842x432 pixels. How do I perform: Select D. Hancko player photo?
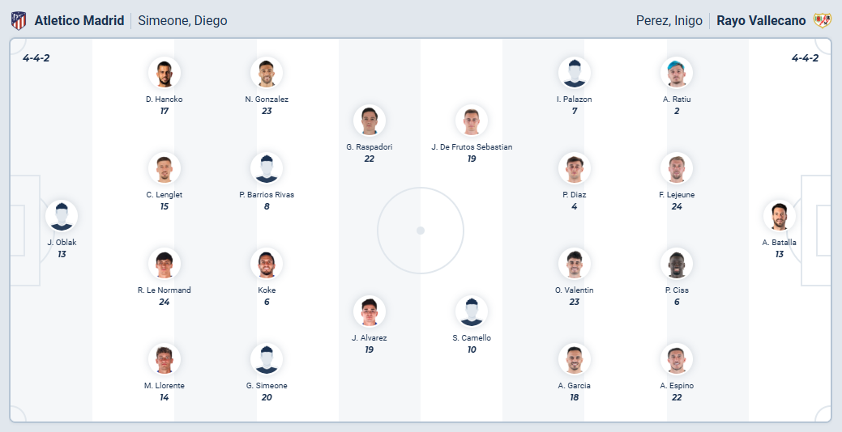tap(164, 73)
